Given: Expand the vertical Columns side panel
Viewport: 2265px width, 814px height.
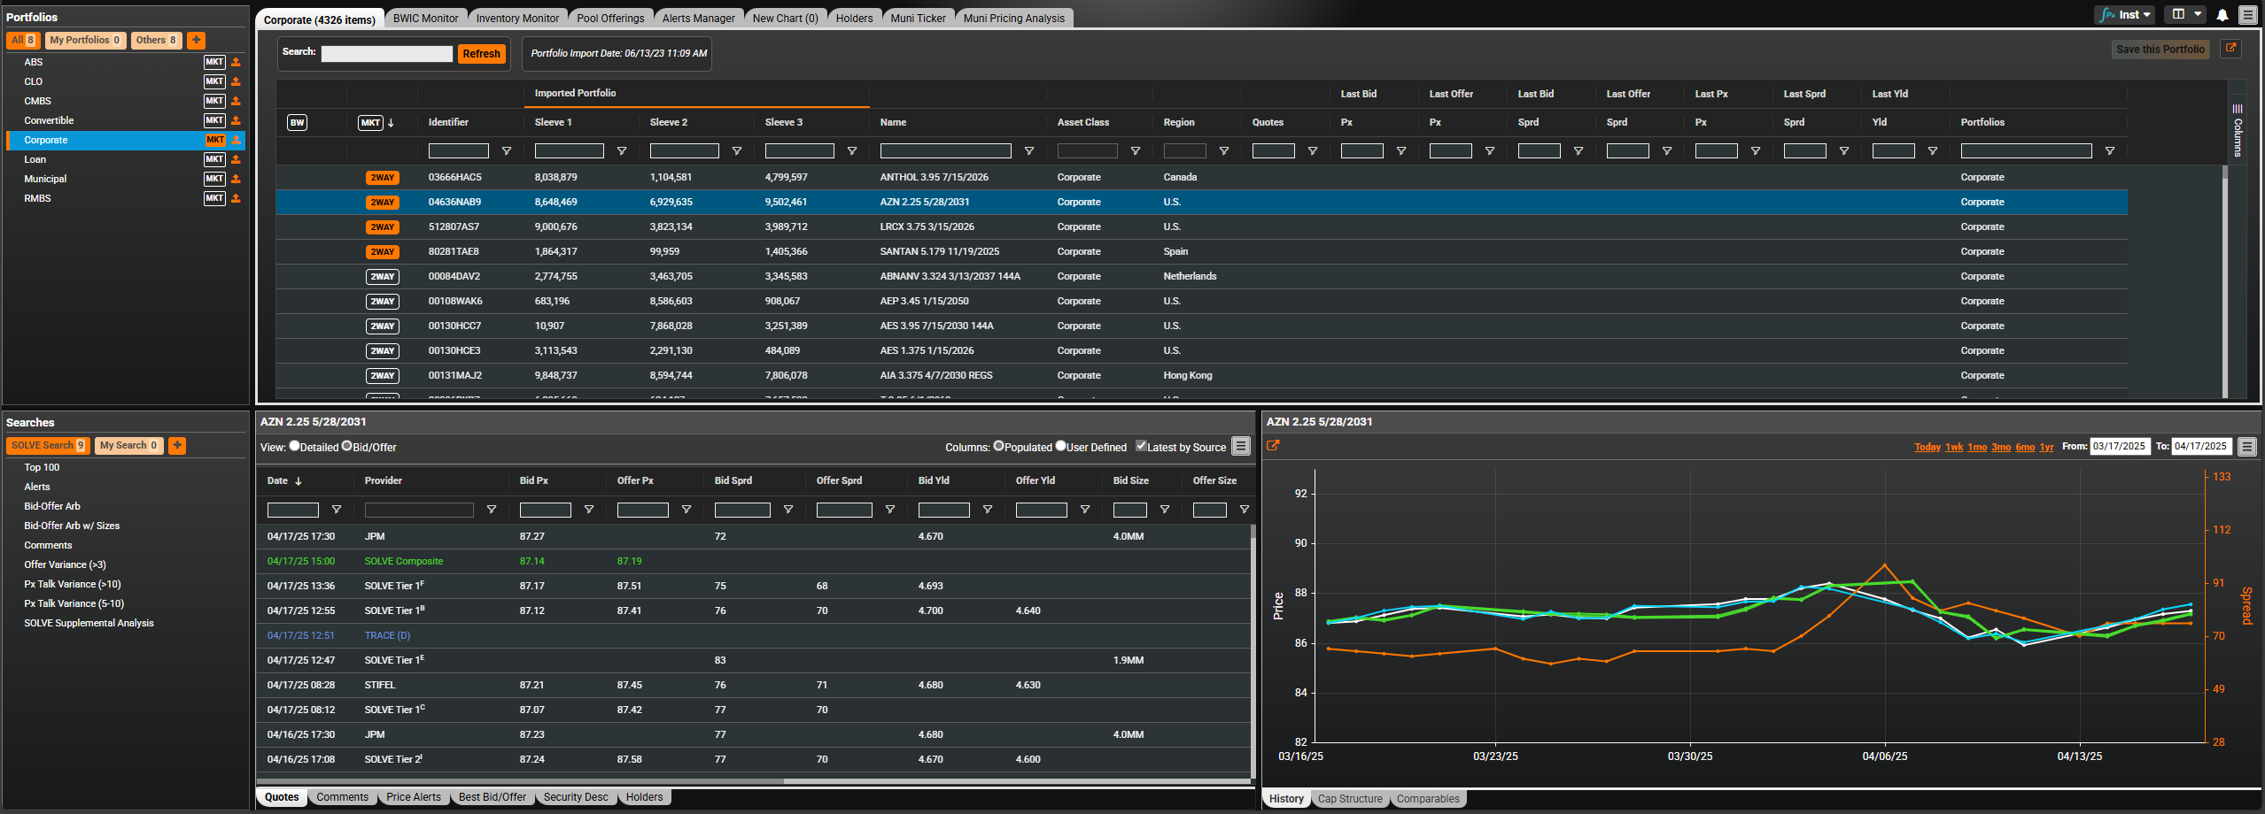Looking at the screenshot, I should tap(2237, 131).
